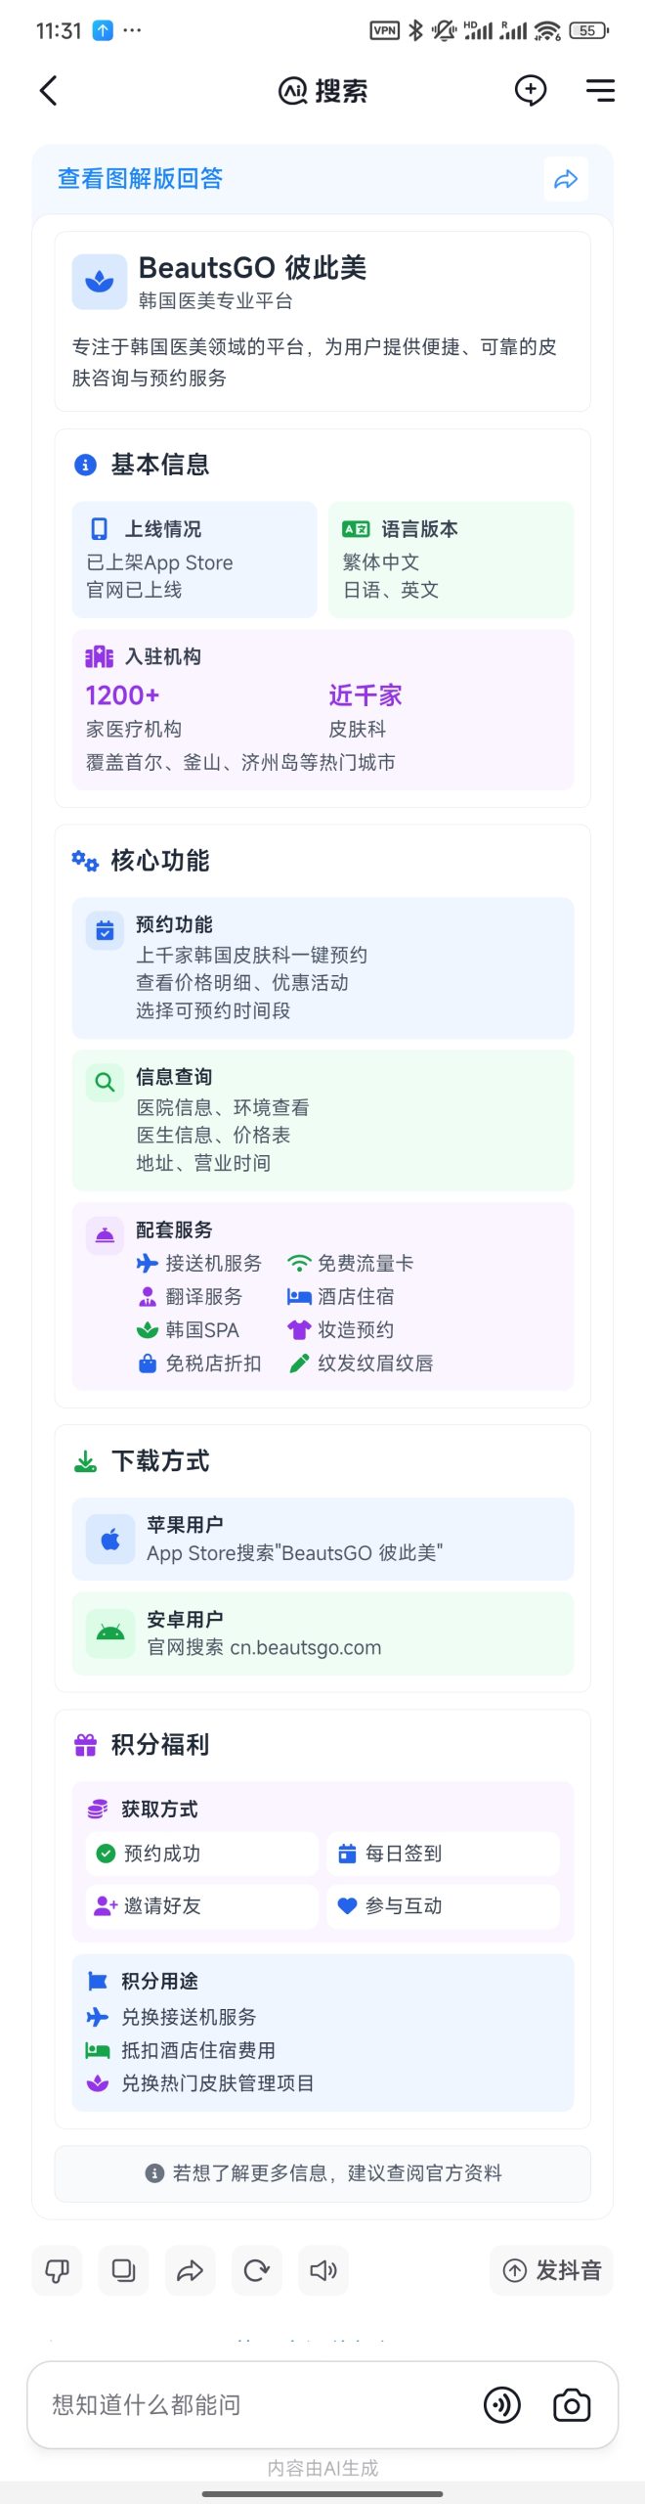Start a new chat with plus bubble icon

click(x=530, y=91)
